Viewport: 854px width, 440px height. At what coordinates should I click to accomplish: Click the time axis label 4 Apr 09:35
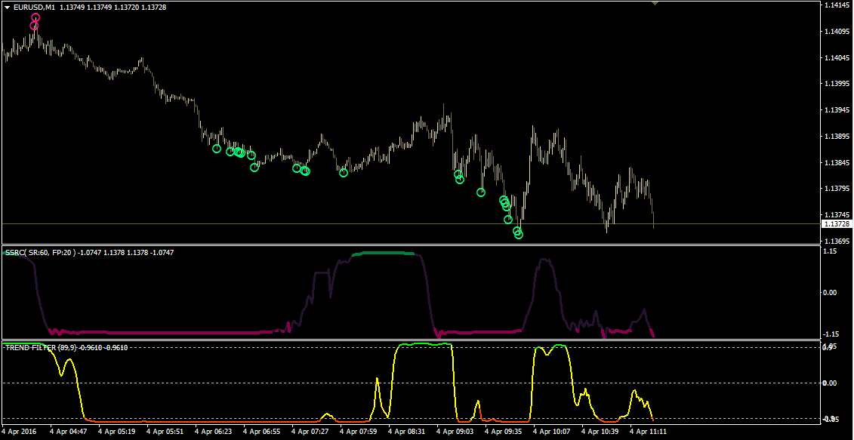(x=504, y=431)
